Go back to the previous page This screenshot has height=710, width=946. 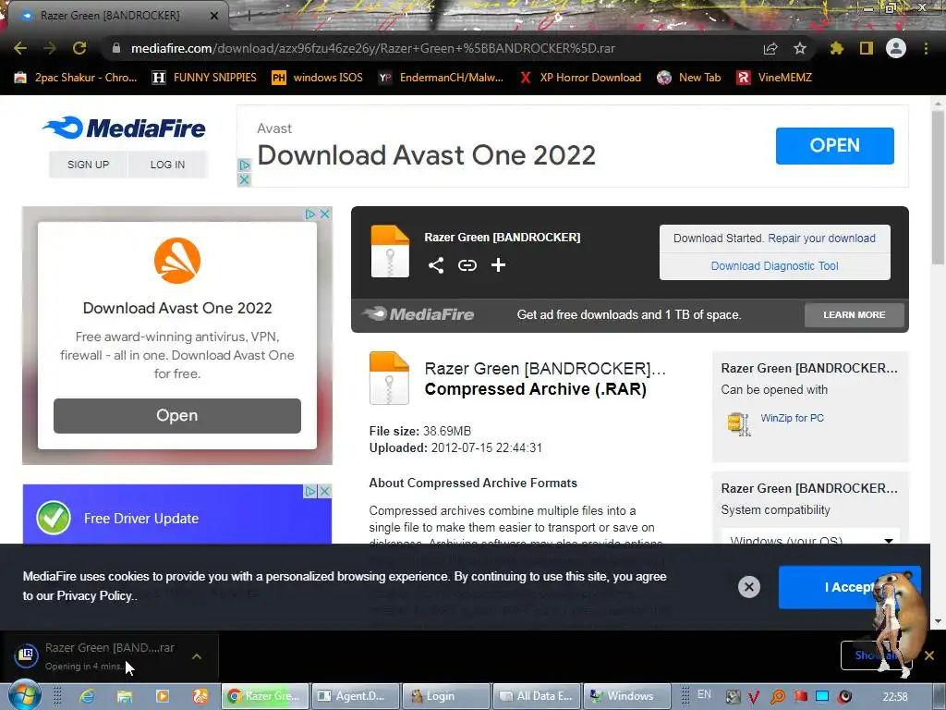pos(20,48)
